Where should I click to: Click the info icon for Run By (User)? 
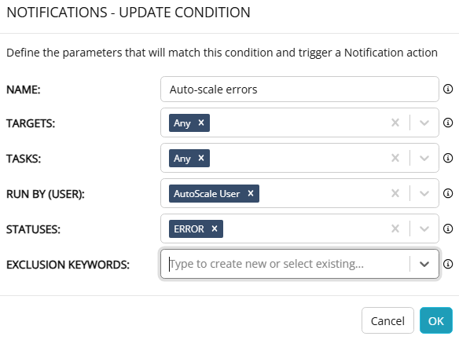(x=448, y=193)
